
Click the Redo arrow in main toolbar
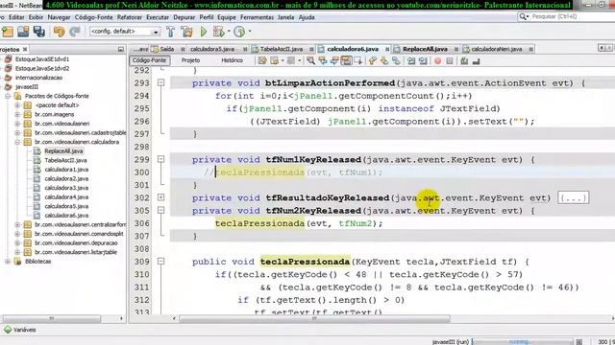tap(75, 32)
